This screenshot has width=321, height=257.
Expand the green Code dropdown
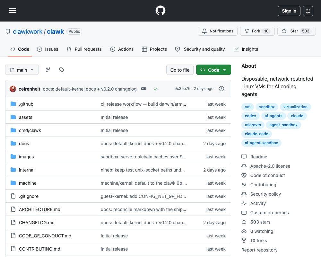coord(213,70)
